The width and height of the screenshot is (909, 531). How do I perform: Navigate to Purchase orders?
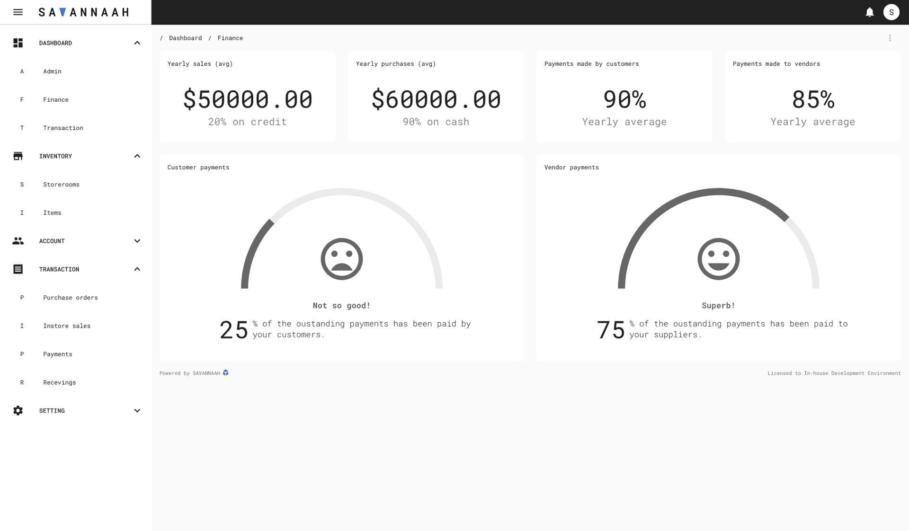click(70, 297)
